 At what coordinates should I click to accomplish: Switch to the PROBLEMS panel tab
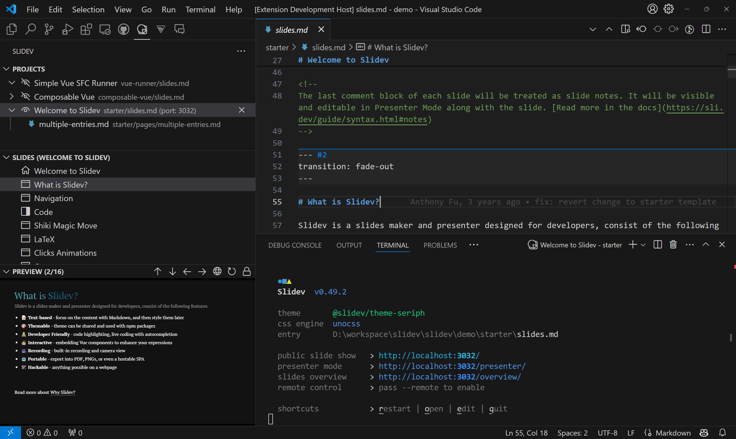[x=440, y=245]
